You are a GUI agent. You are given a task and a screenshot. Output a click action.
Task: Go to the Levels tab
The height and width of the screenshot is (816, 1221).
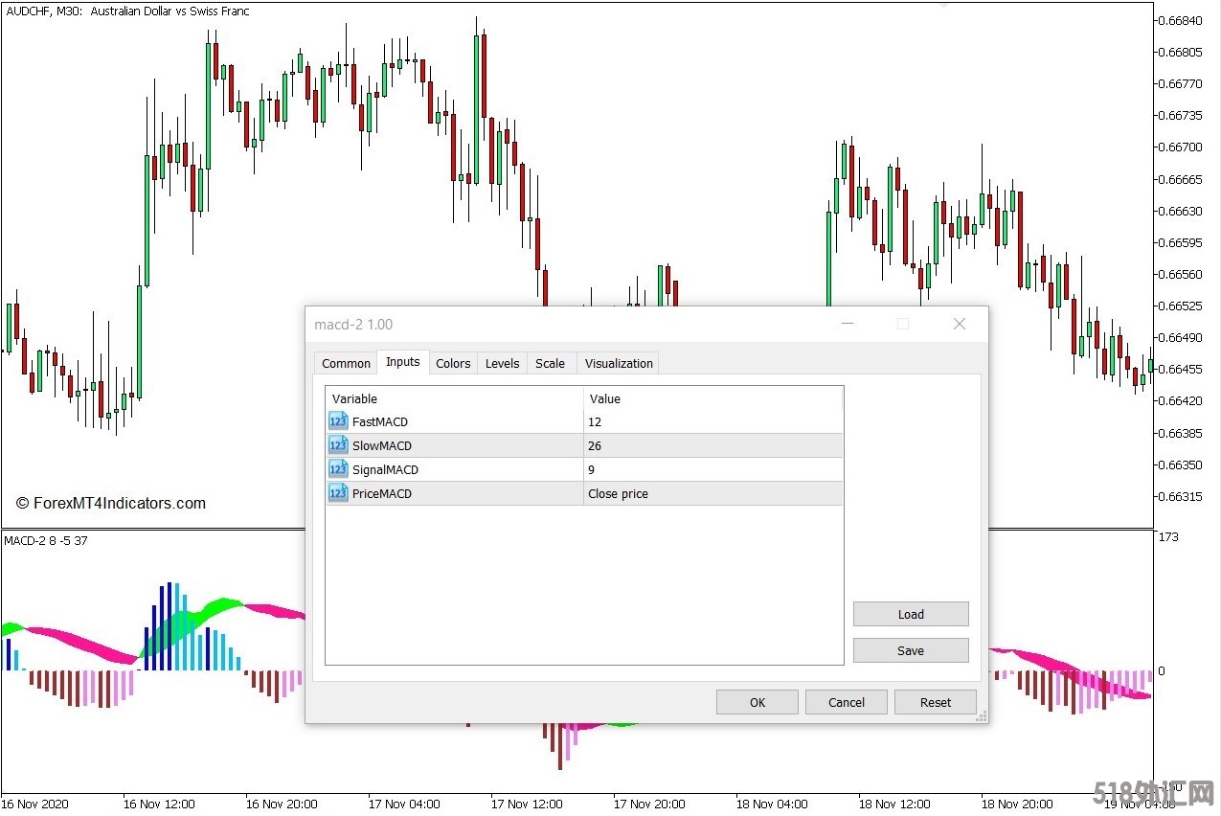pyautogui.click(x=502, y=363)
